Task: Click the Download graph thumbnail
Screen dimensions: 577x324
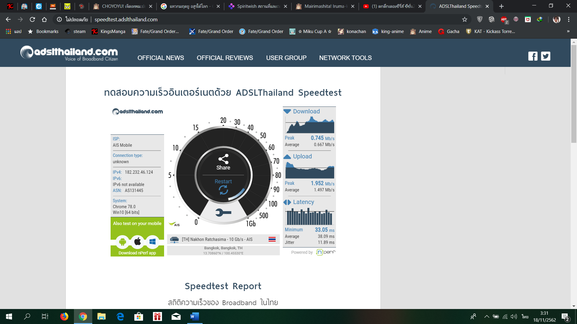Action: [310, 125]
